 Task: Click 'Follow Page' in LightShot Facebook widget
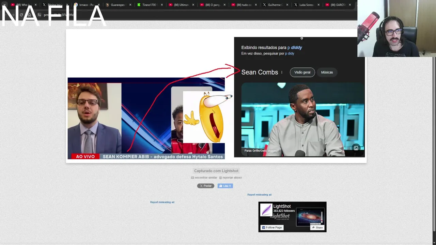272,227
